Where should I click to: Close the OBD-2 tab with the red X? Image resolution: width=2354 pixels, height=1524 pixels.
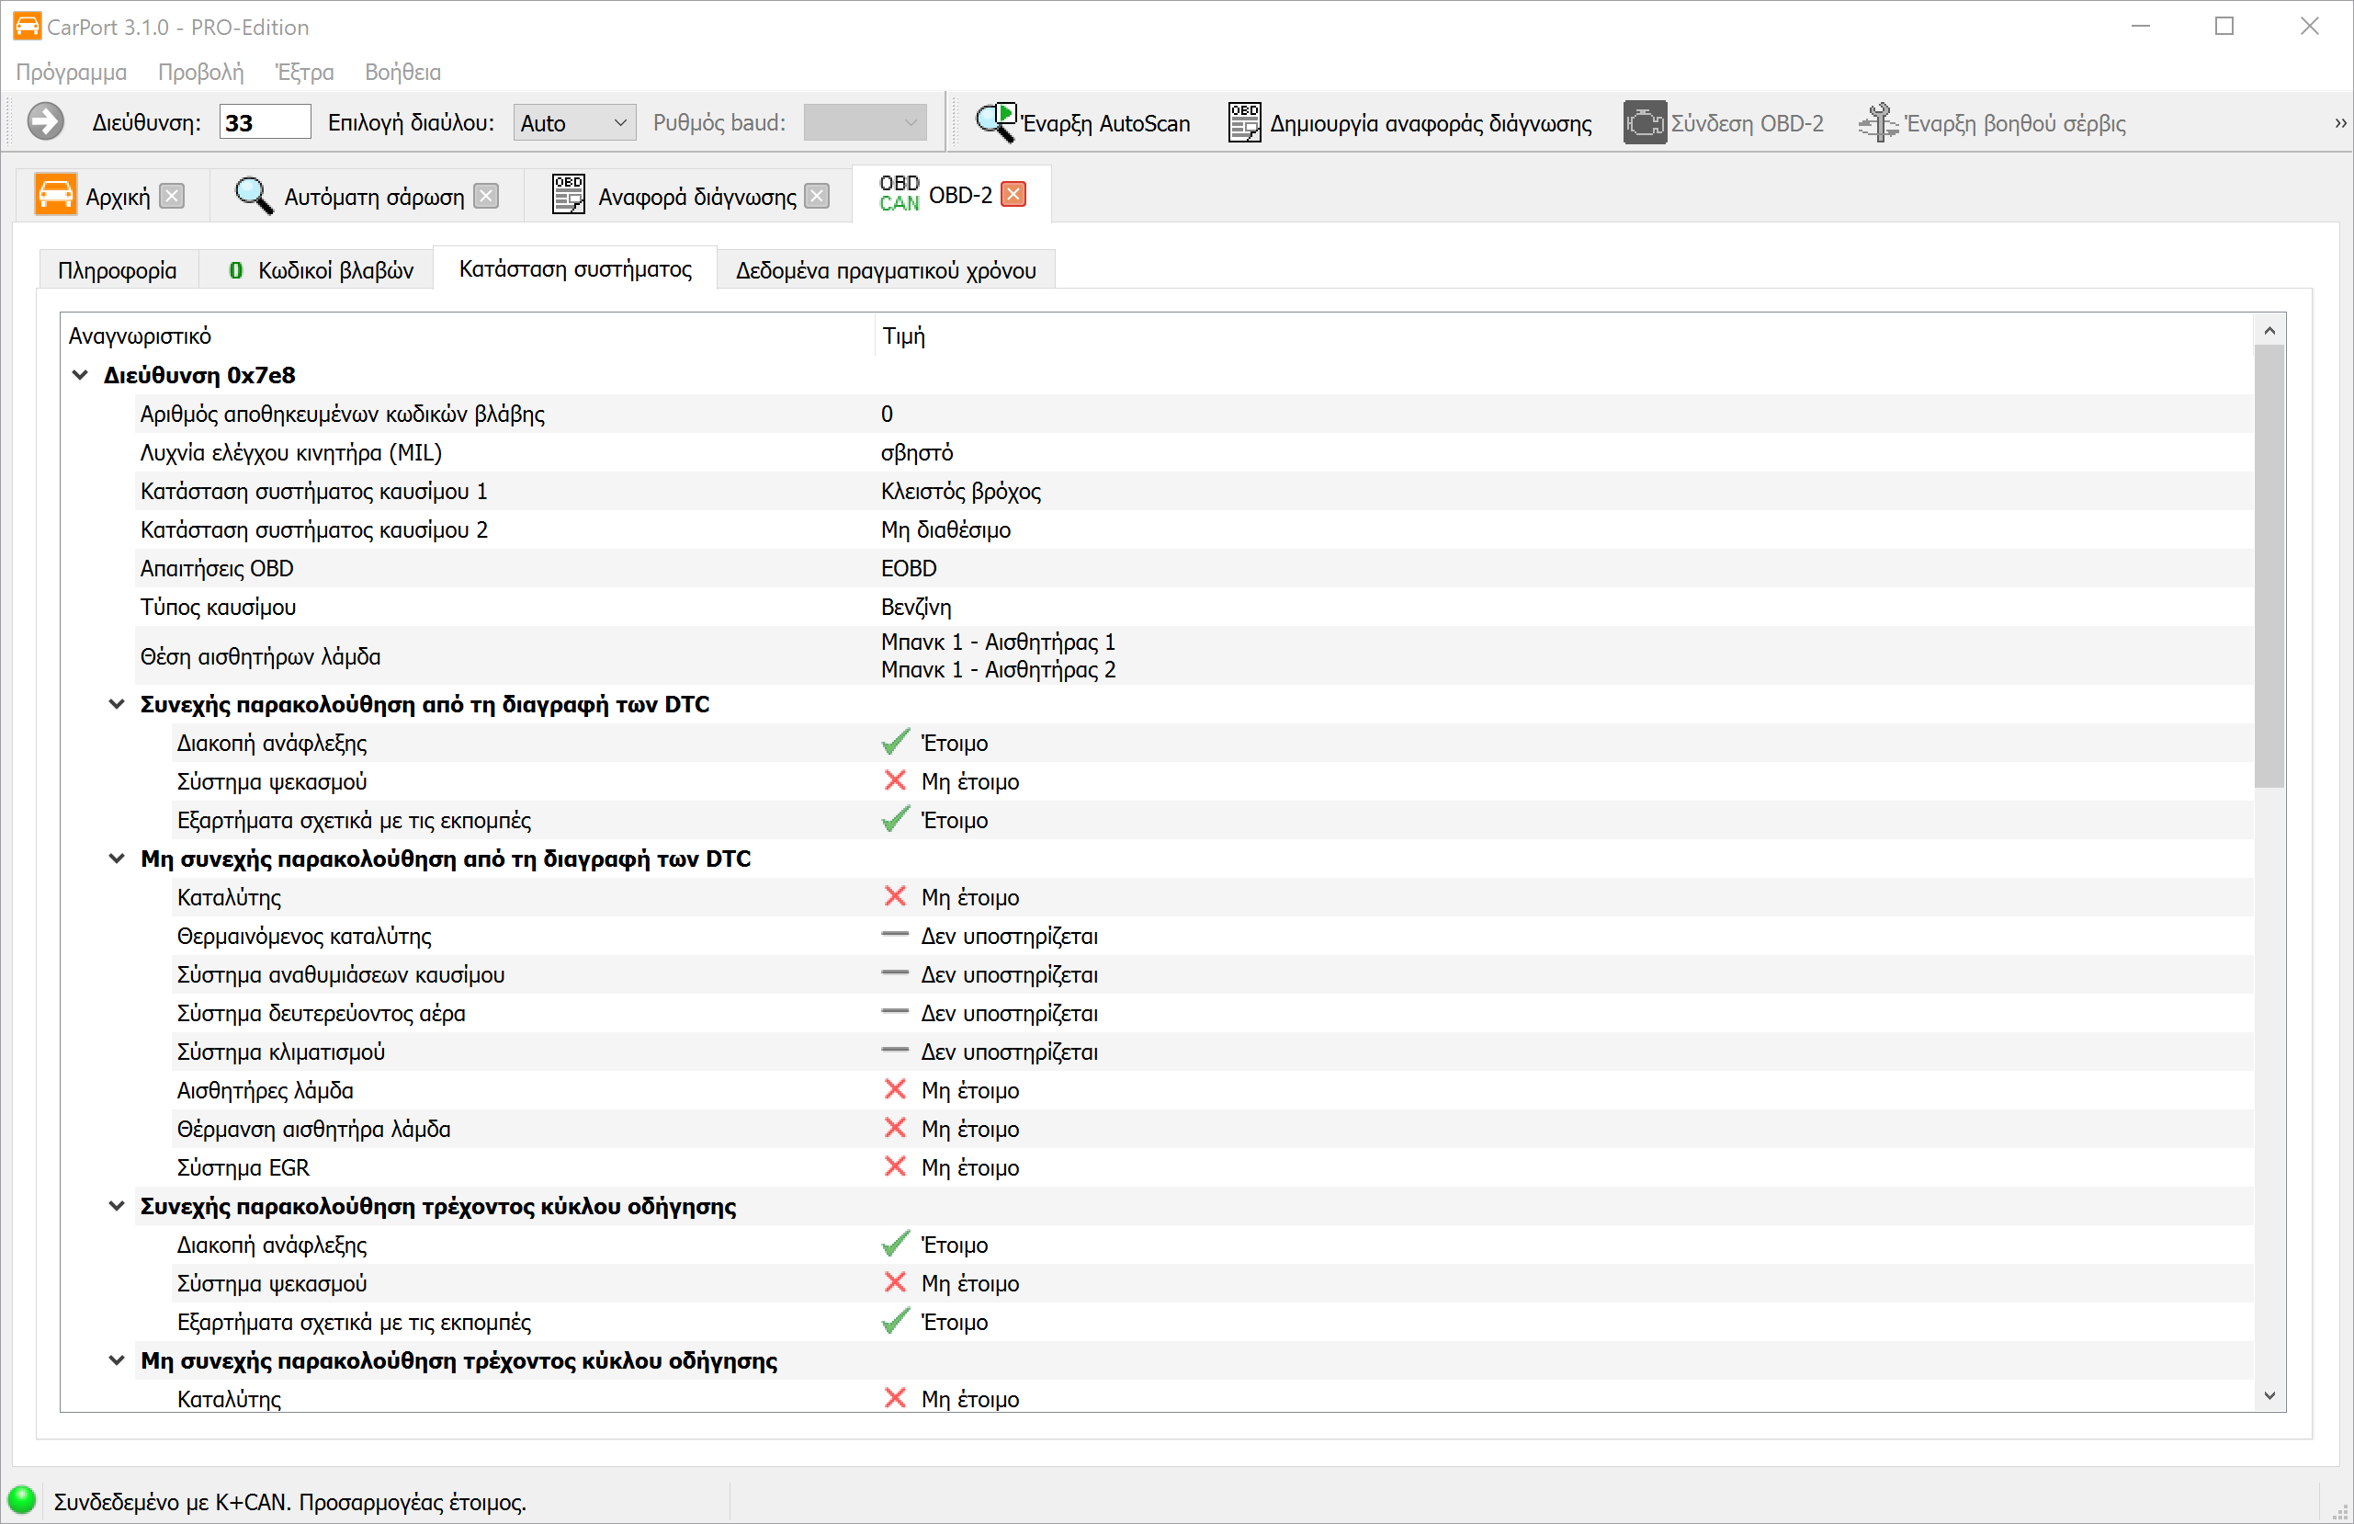(1013, 194)
